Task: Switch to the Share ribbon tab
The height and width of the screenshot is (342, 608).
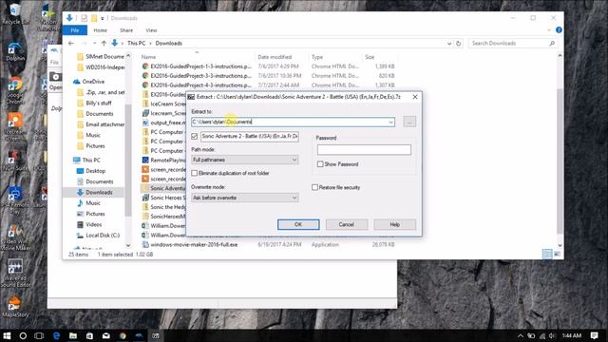Action: click(126, 30)
